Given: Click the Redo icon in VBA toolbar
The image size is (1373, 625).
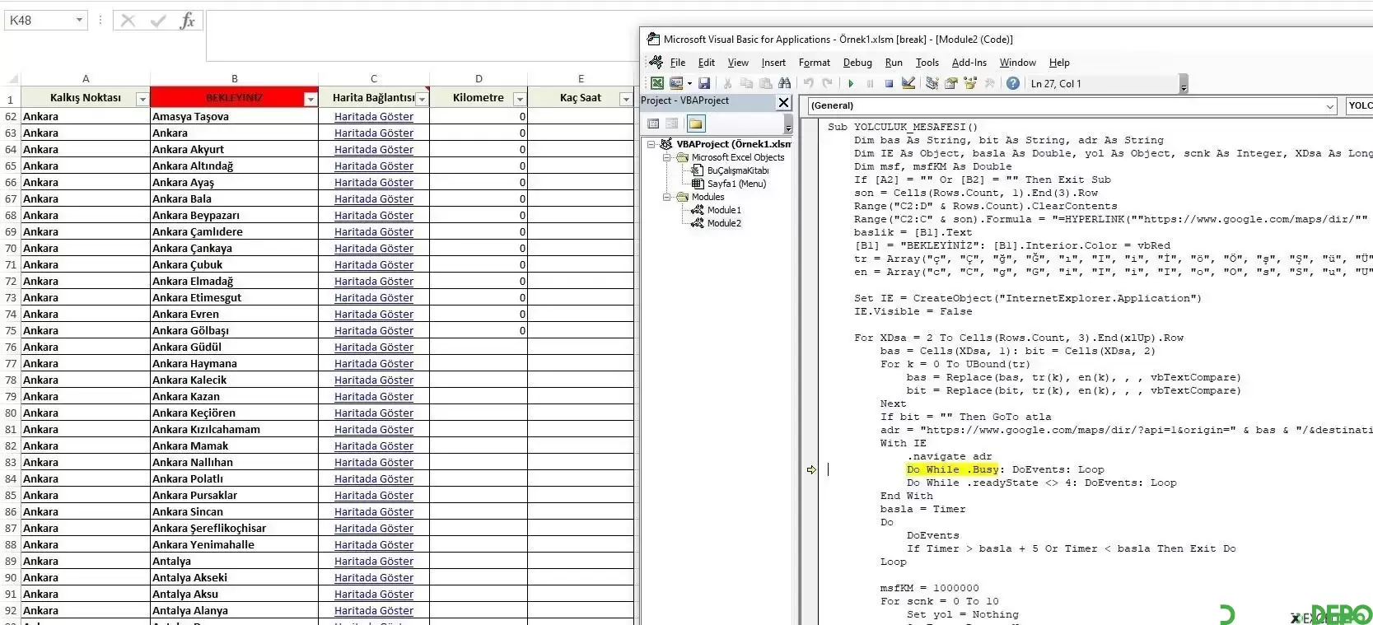Looking at the screenshot, I should [x=827, y=83].
